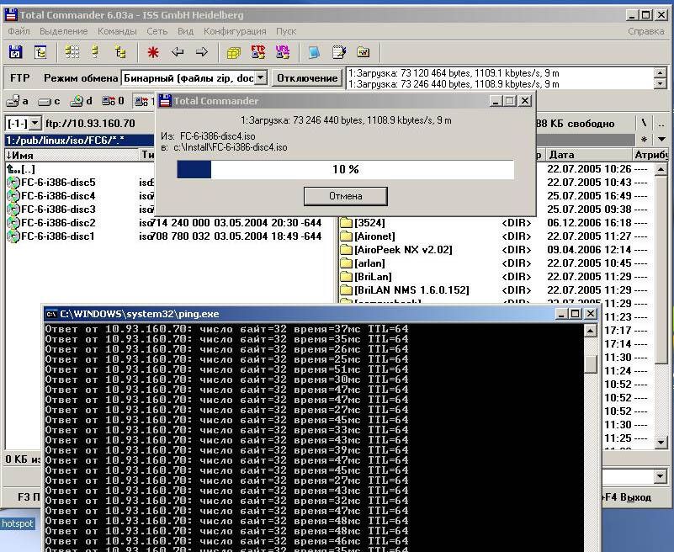Select the [BriLan] folder

[366, 277]
